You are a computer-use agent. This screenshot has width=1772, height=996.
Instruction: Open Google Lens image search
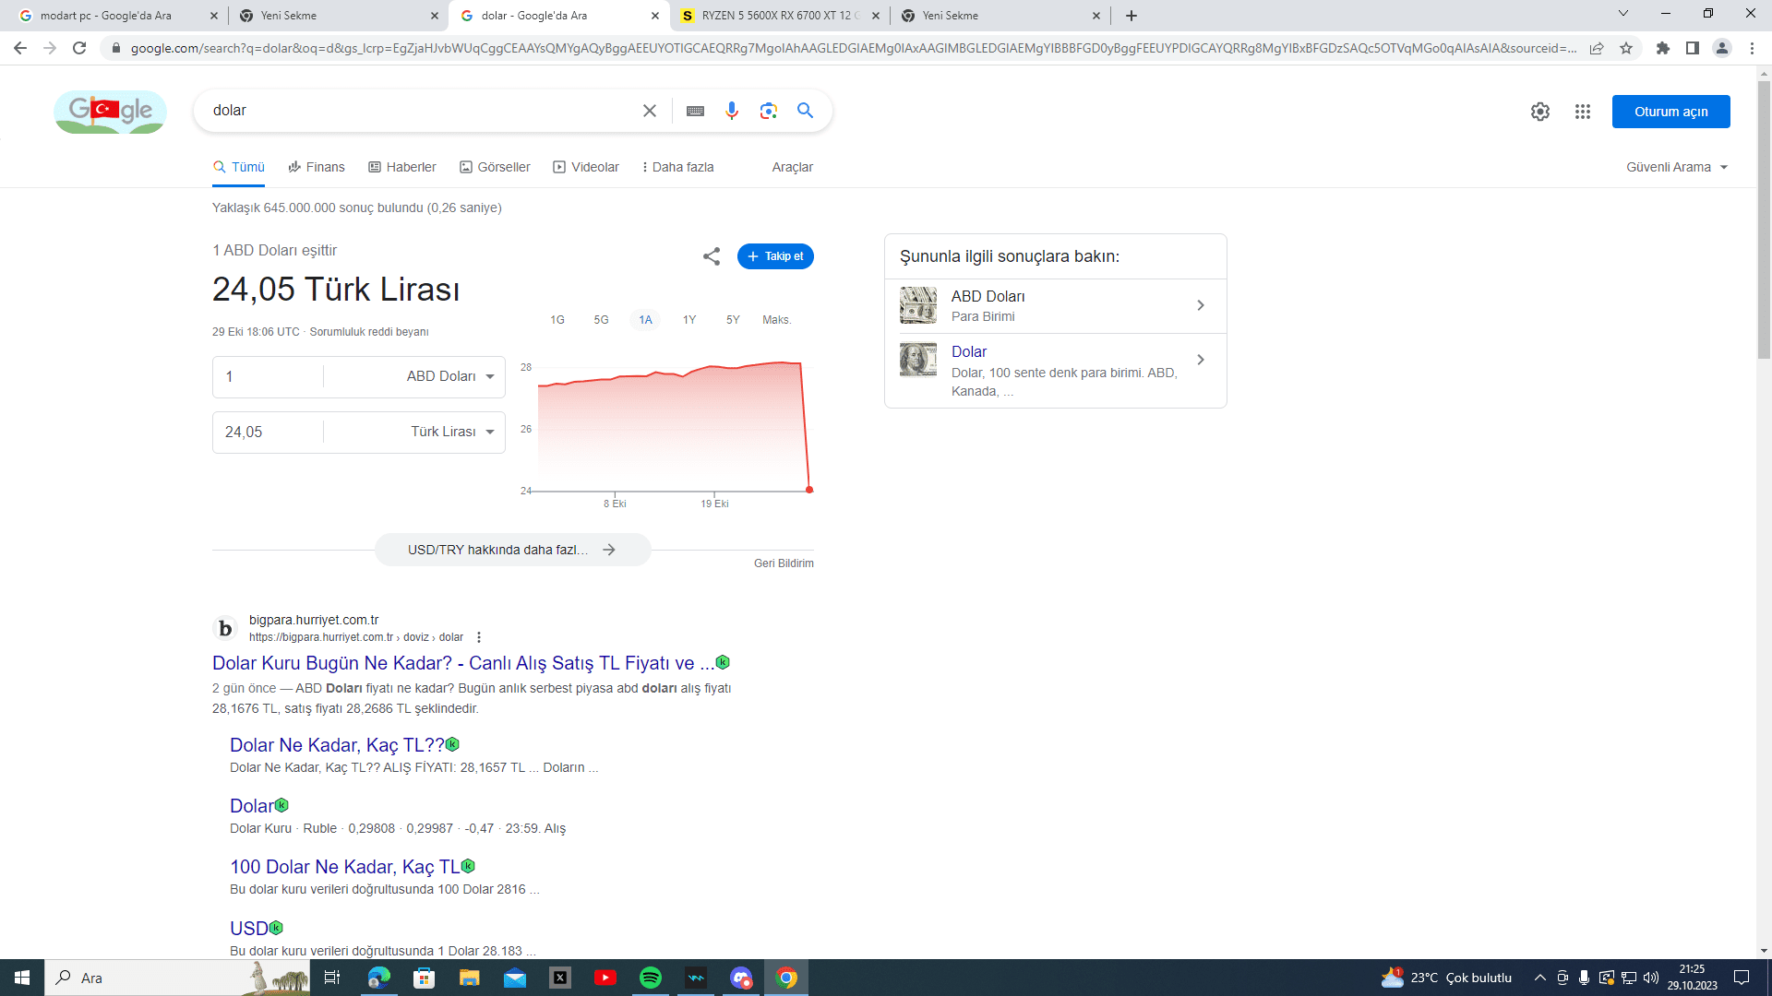768,111
